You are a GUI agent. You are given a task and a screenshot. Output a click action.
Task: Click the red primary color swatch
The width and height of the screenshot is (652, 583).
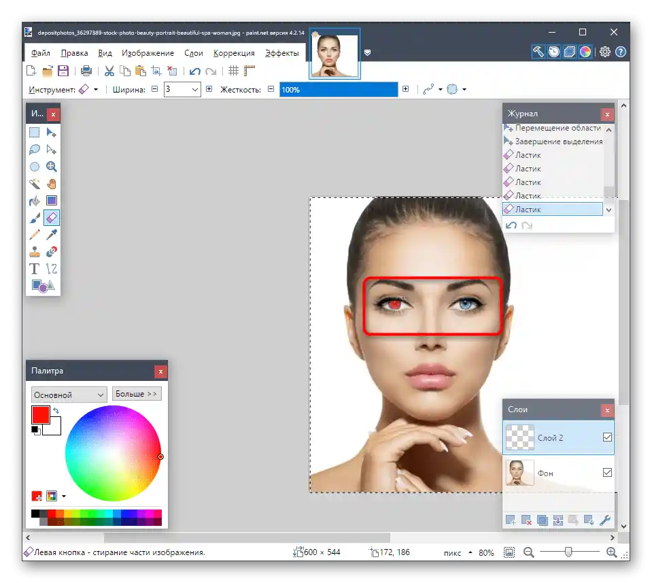pos(40,415)
